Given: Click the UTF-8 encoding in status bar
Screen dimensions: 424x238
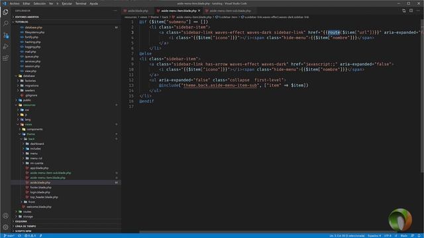Looking at the screenshot, I should [388, 235].
